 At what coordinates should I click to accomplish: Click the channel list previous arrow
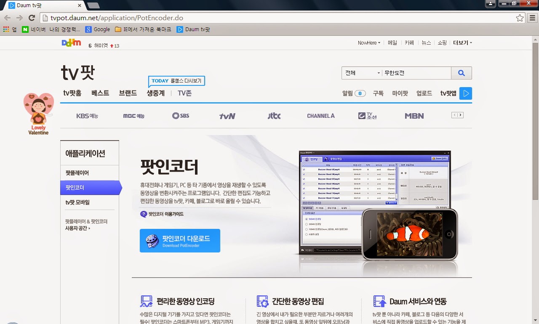pos(454,115)
